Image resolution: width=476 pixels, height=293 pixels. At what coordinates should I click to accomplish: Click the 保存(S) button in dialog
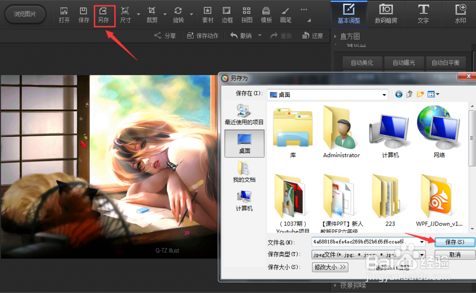pos(455,242)
